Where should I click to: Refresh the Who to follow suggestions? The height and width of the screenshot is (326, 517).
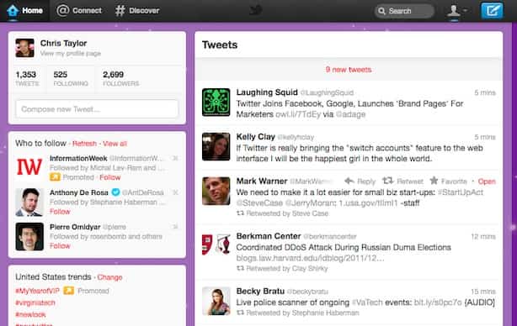coord(84,144)
